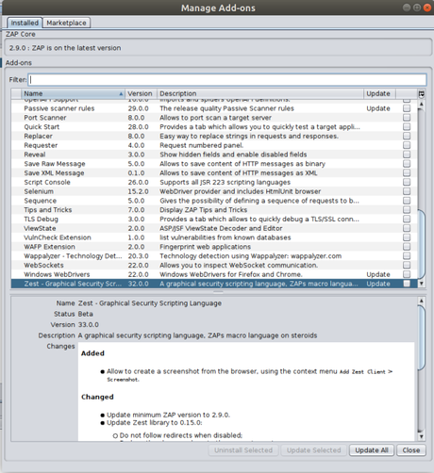Open the table column control icon
This screenshot has height=473, width=434.
pyautogui.click(x=422, y=93)
